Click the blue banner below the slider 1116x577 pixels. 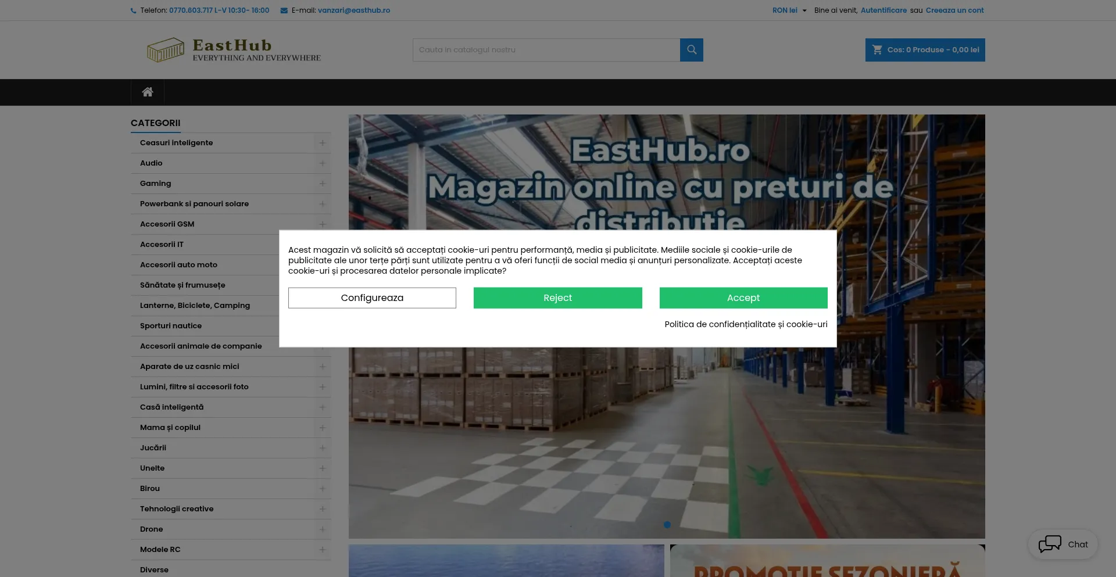[x=506, y=561]
